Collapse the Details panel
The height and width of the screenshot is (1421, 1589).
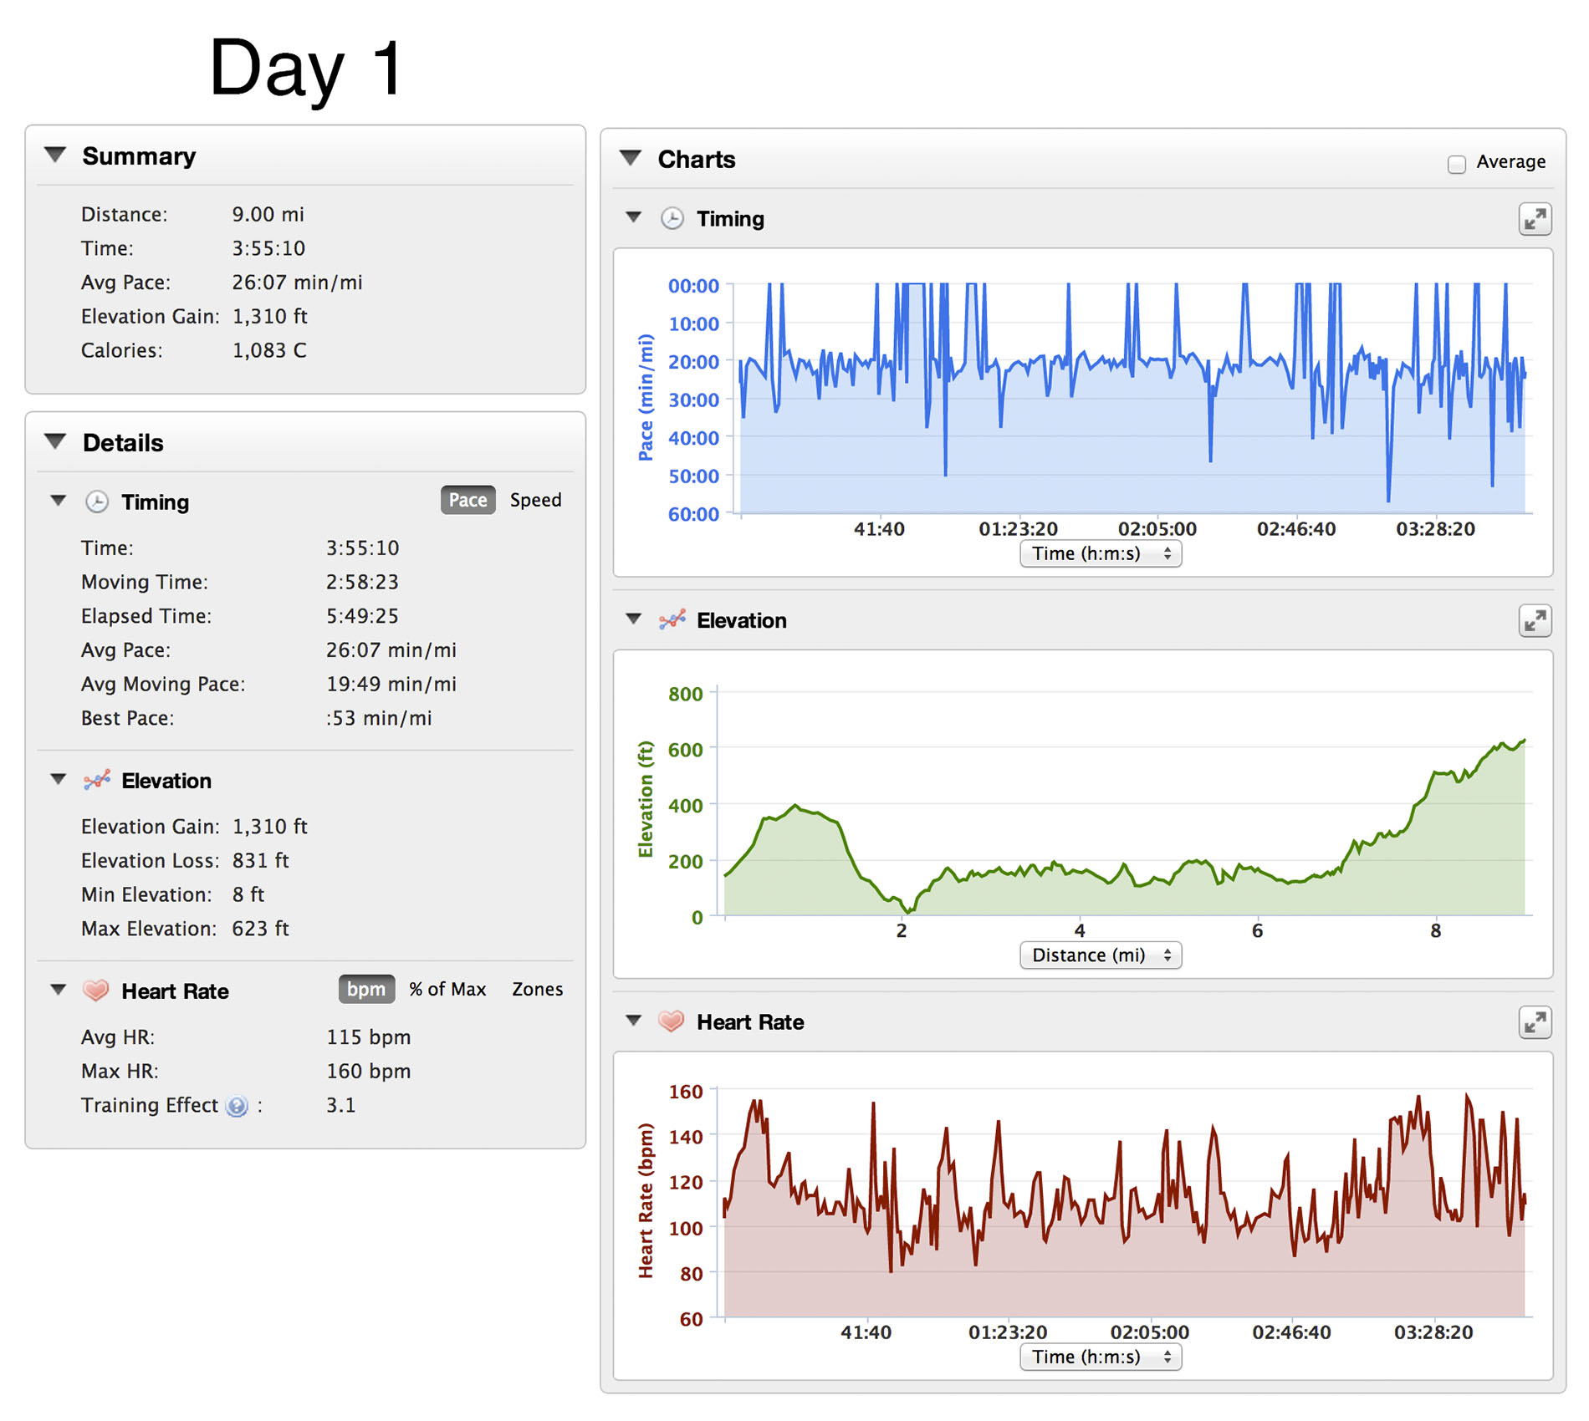[55, 442]
